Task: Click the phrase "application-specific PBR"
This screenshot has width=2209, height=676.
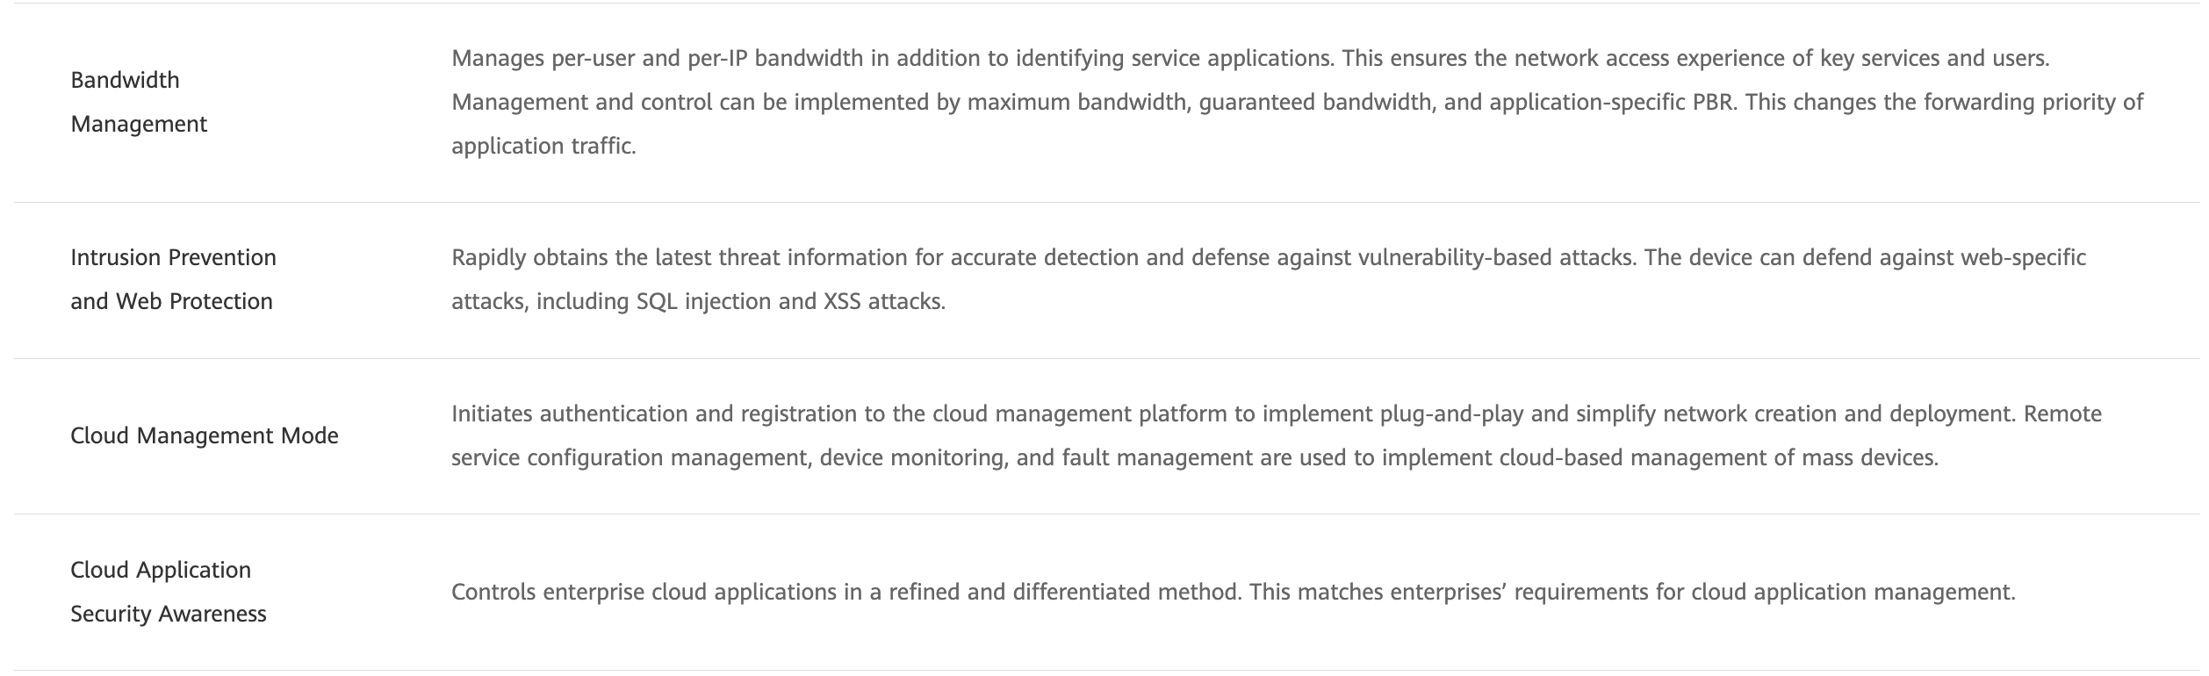Action: (x=1611, y=102)
